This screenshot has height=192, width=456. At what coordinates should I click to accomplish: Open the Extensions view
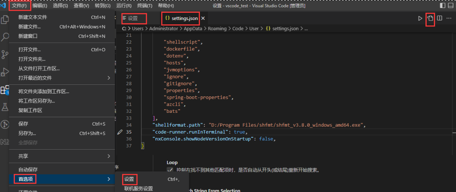pos(5,90)
